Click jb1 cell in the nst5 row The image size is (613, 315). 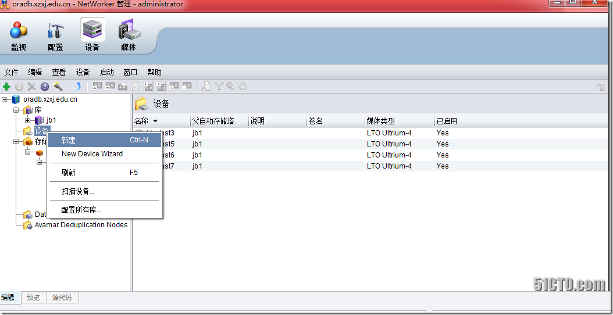click(x=197, y=144)
